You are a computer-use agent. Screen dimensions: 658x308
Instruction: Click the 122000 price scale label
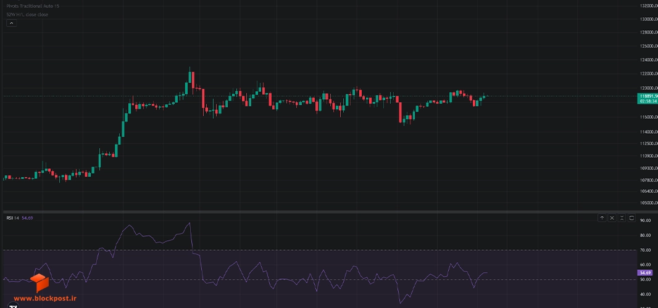pyautogui.click(x=649, y=74)
